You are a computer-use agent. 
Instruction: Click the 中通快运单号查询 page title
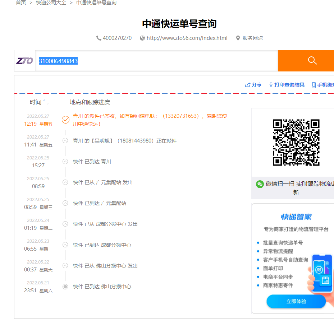[x=179, y=24]
